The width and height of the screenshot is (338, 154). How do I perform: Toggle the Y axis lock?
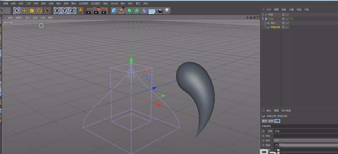click(x=65, y=11)
